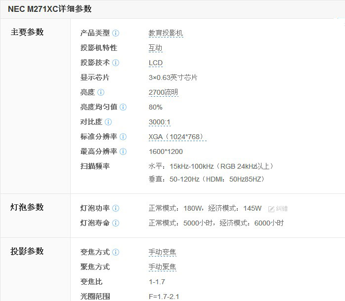Open the 手动变焦 link
The height and width of the screenshot is (301, 345).
[x=163, y=252]
